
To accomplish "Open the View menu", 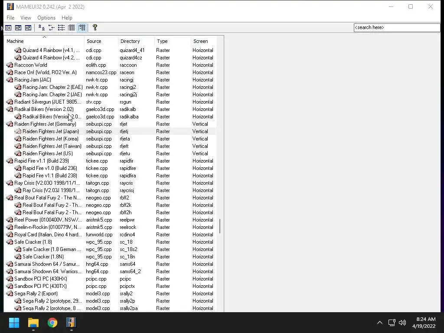I will [26, 17].
